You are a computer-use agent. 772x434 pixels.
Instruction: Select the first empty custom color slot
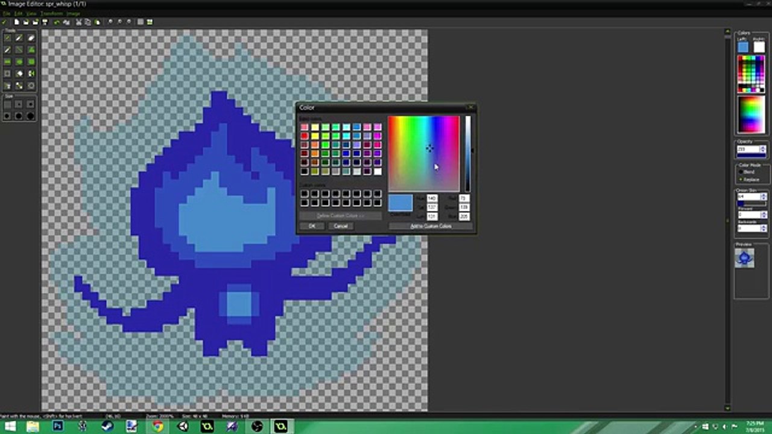click(305, 193)
